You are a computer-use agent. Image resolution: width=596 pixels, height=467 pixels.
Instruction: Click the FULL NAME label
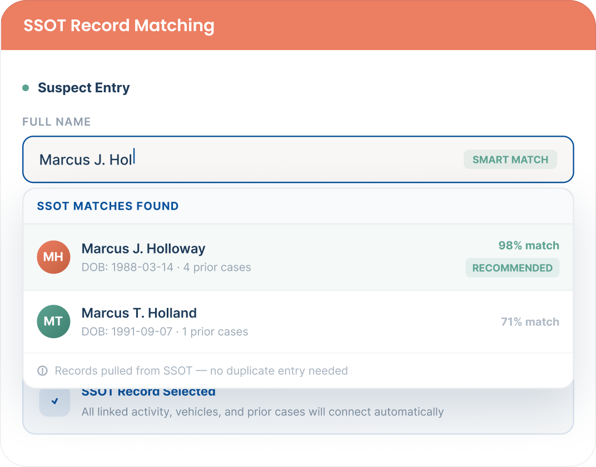click(56, 122)
